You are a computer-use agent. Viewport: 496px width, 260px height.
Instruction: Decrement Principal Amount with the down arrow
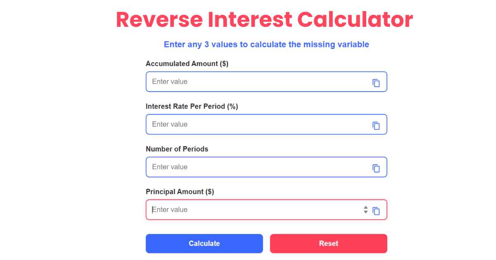(x=365, y=212)
